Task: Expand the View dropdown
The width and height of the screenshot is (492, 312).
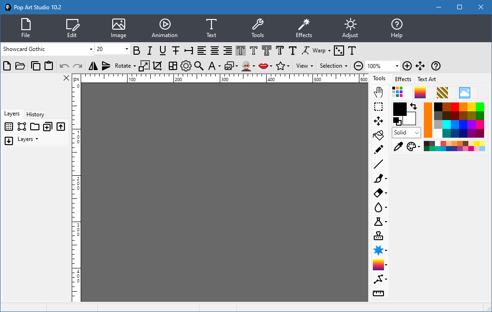Action: (305, 66)
